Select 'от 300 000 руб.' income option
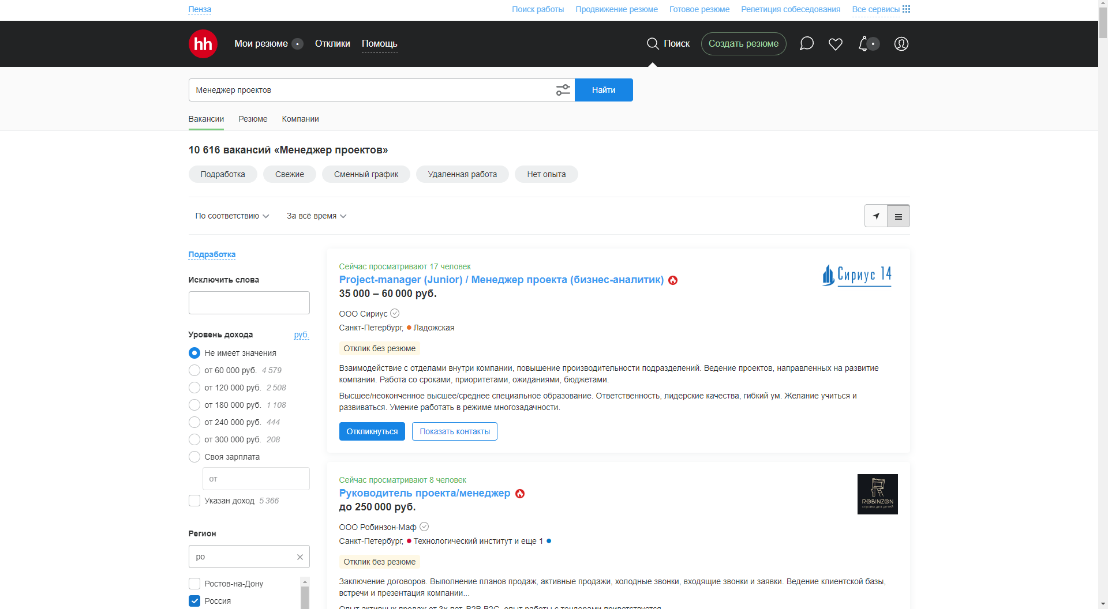 [194, 439]
